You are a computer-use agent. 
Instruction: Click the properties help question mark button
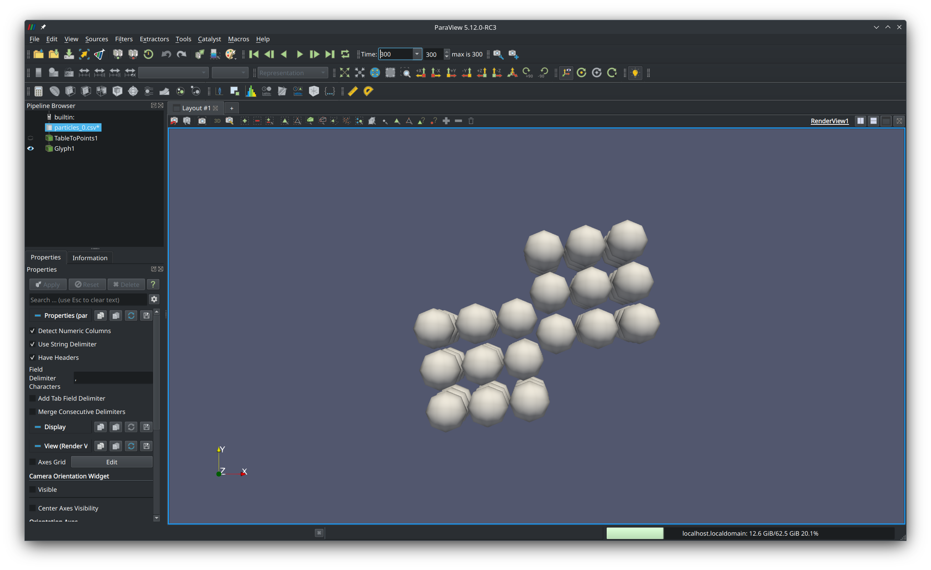click(x=153, y=285)
